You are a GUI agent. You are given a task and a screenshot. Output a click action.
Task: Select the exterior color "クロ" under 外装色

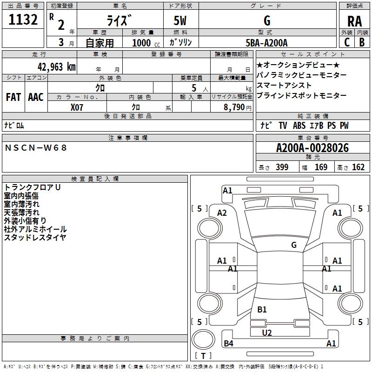point(100,88)
